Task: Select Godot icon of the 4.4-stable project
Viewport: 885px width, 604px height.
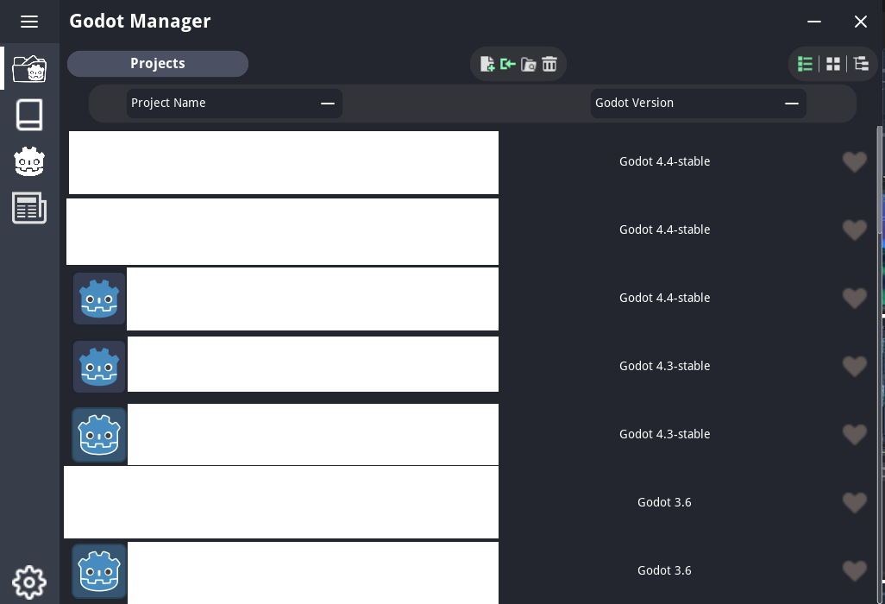Action: tap(99, 299)
